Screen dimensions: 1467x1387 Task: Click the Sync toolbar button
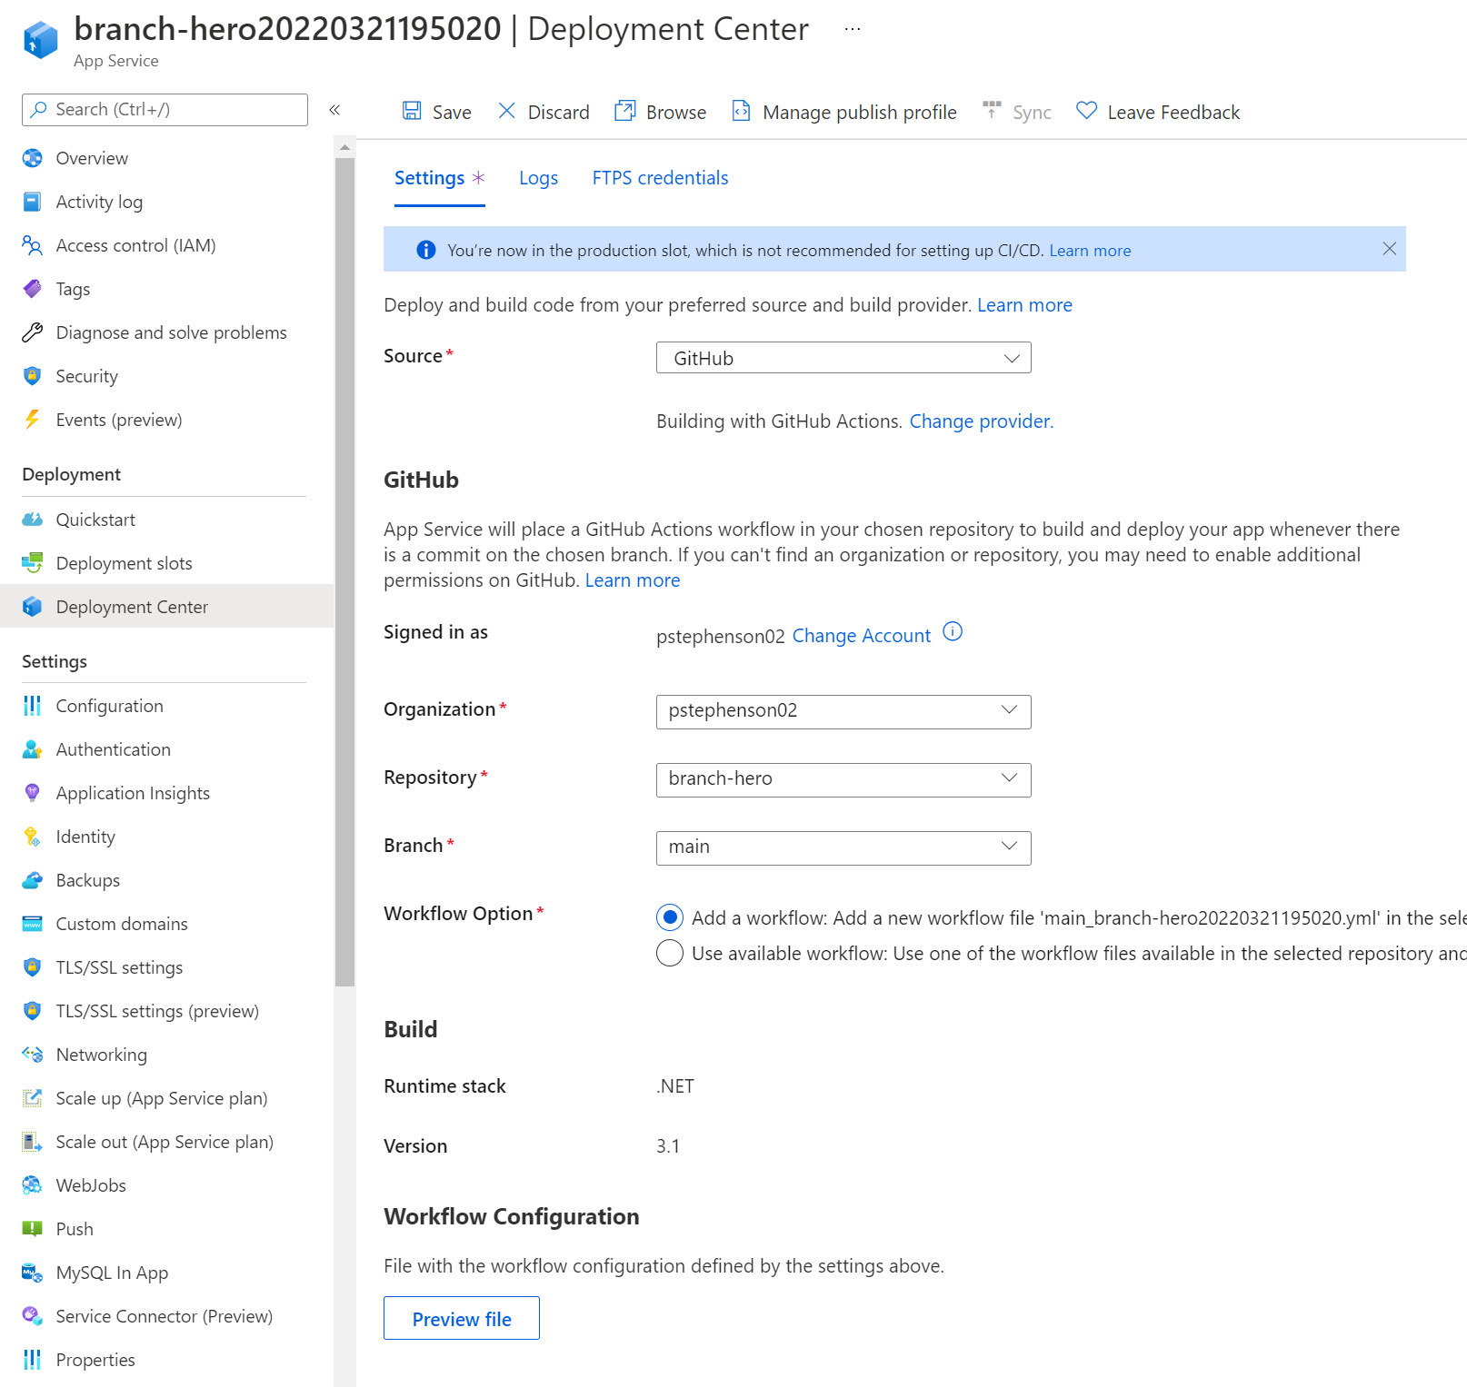pos(1017,112)
